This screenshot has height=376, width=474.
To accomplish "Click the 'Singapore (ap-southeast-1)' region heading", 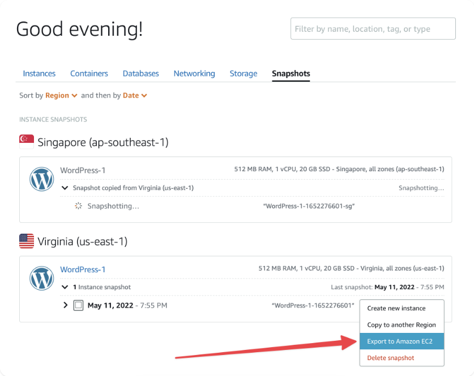I will tap(103, 142).
